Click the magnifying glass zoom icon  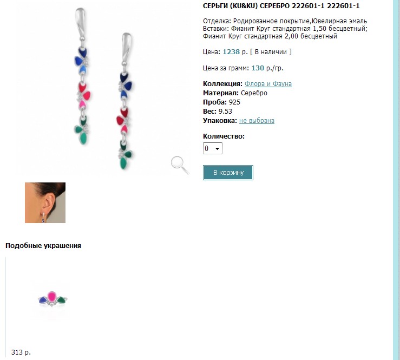[180, 165]
